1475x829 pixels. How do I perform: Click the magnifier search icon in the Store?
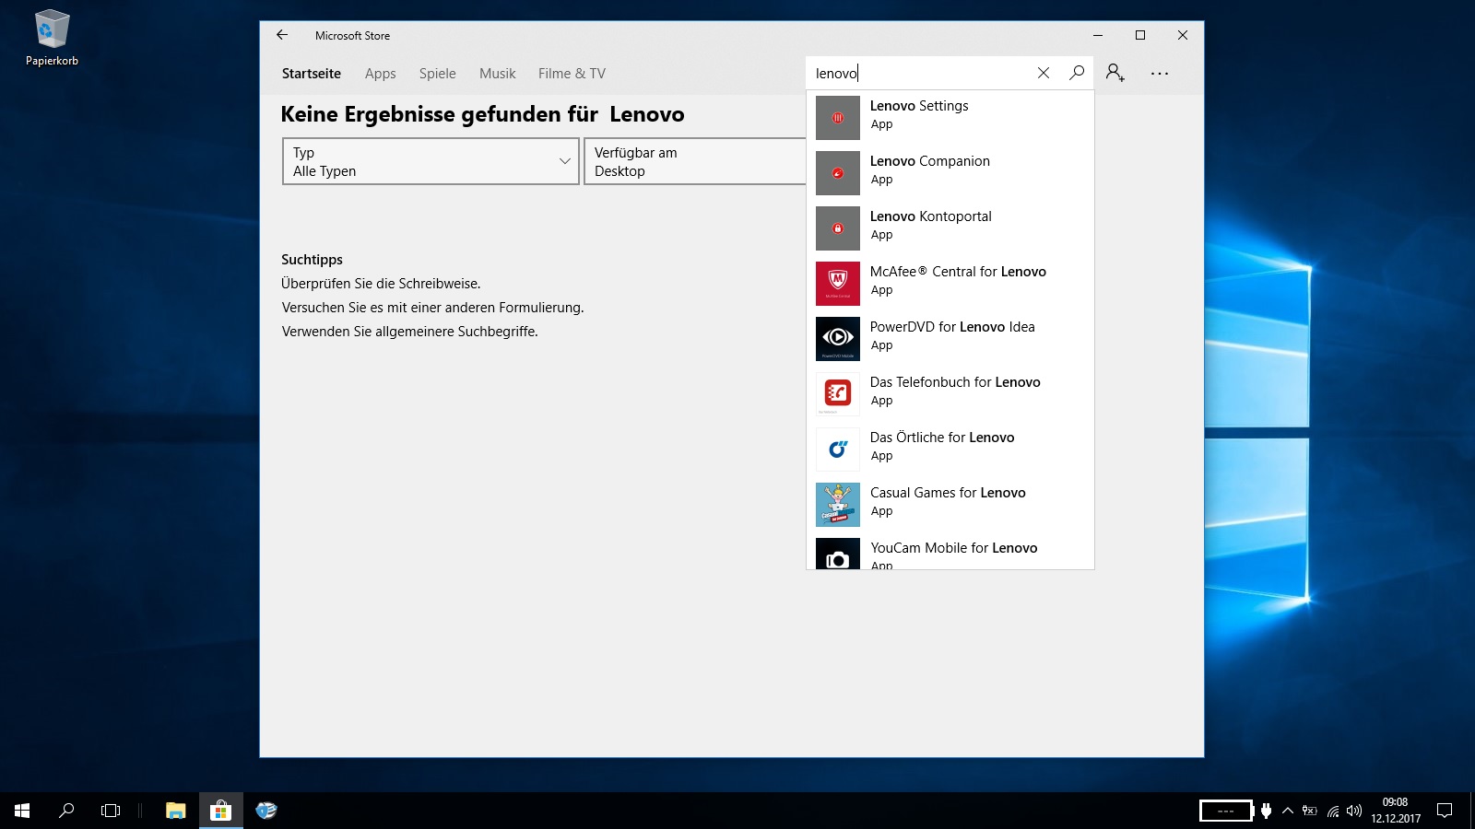coord(1077,73)
